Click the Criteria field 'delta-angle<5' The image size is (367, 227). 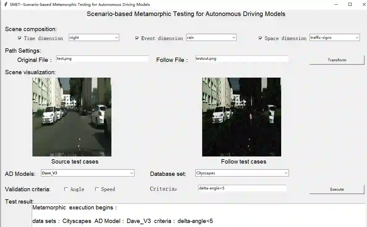click(x=242, y=188)
